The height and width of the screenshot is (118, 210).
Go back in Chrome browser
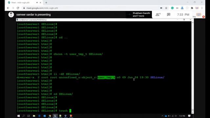coord(8,8)
